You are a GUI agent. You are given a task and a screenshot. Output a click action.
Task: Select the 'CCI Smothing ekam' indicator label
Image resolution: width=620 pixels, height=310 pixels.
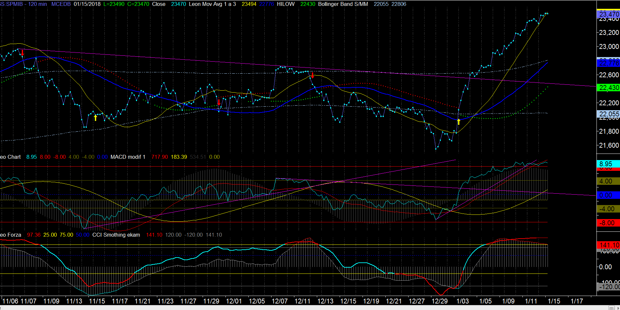pos(116,235)
